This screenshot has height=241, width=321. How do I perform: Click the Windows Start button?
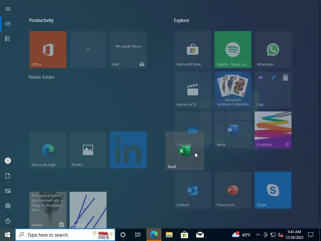(x=8, y=235)
